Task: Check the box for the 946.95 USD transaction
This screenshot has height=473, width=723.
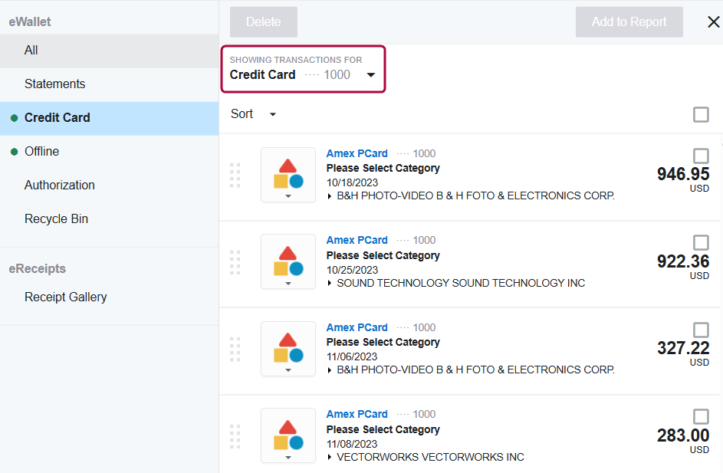Action: point(701,156)
